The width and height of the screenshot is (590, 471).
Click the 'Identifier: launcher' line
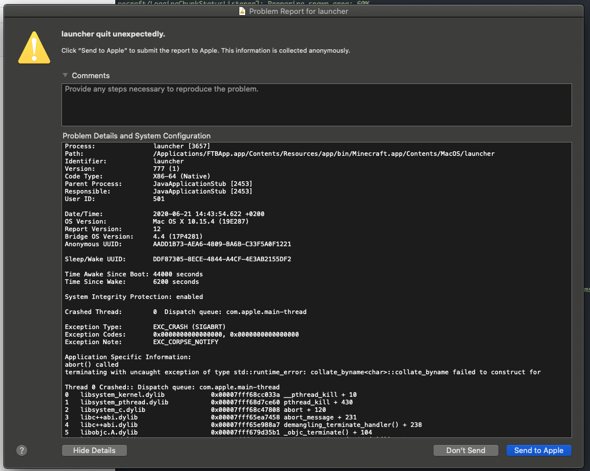[124, 161]
